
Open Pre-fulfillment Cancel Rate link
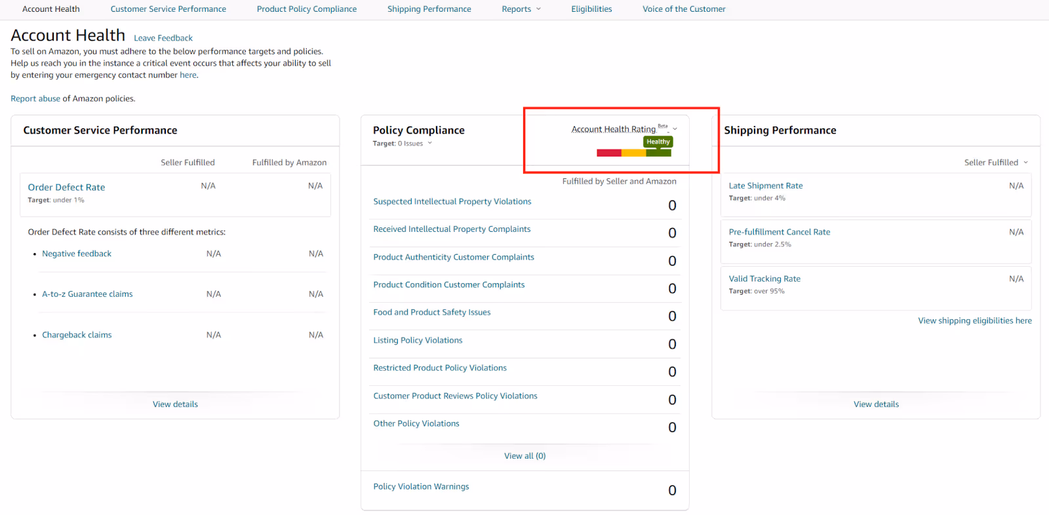click(x=780, y=233)
